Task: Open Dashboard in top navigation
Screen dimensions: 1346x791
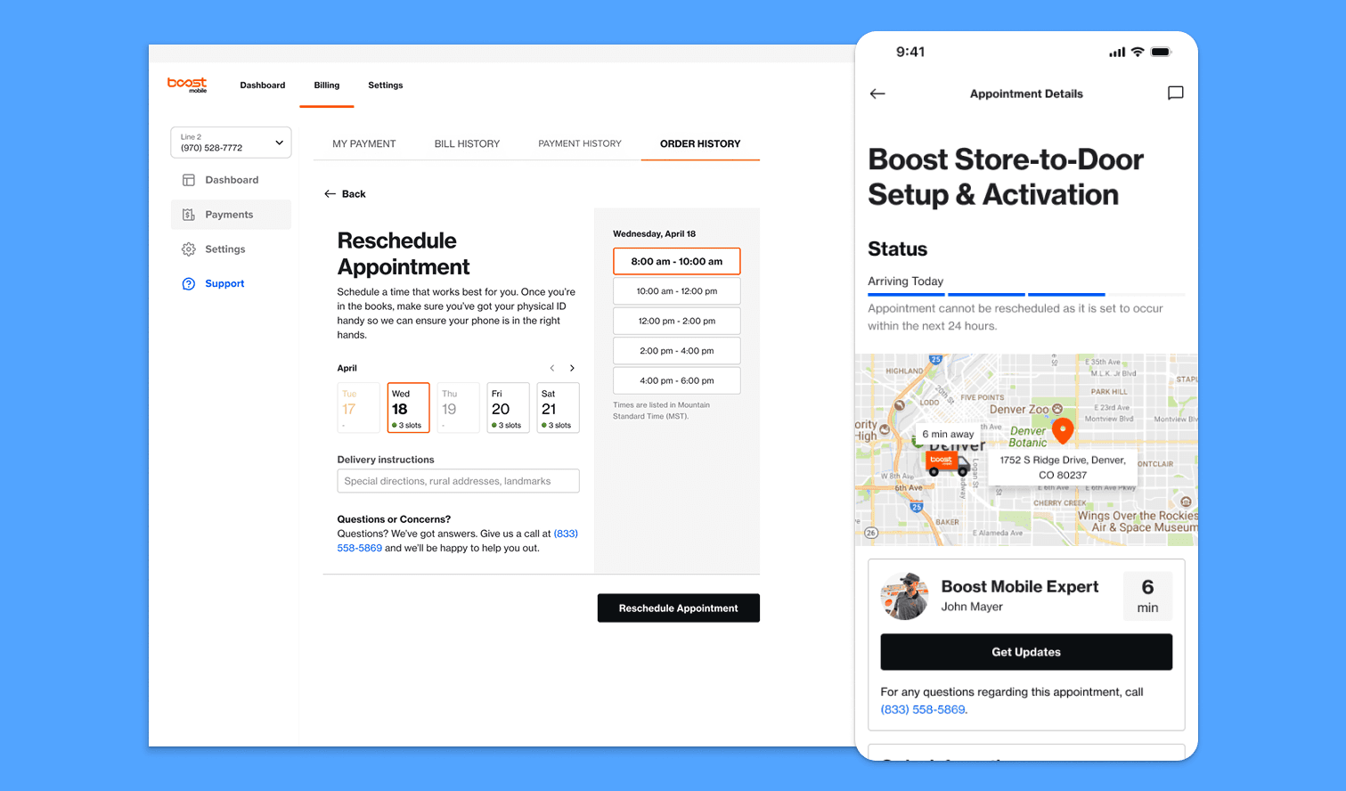Action: point(263,86)
